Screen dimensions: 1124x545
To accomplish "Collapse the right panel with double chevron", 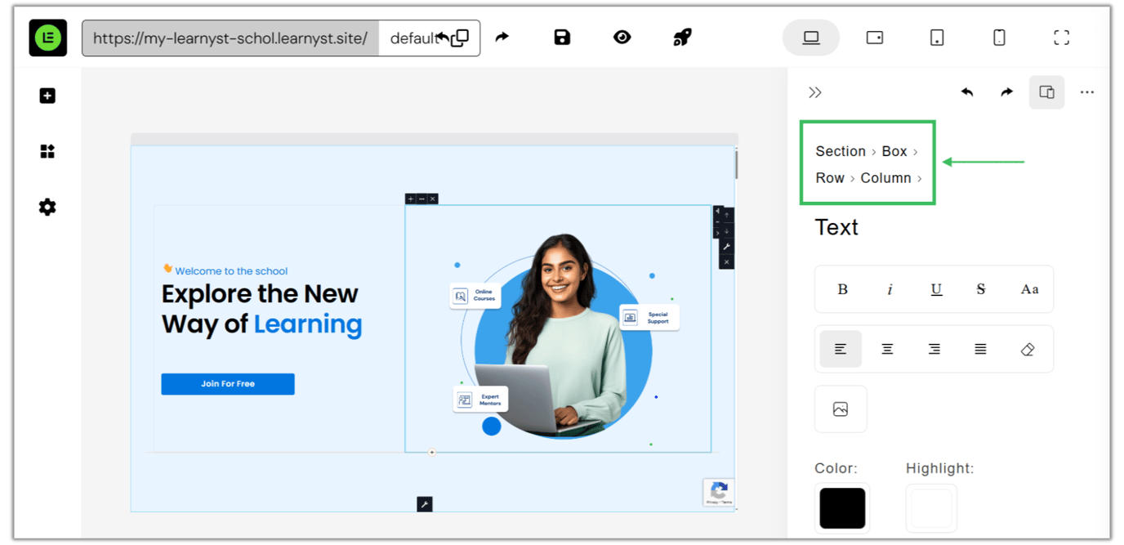I will [814, 93].
